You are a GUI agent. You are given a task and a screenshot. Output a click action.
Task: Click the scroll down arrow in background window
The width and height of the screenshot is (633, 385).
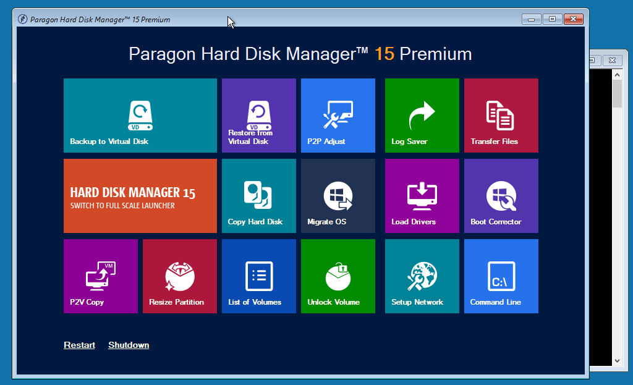point(617,361)
